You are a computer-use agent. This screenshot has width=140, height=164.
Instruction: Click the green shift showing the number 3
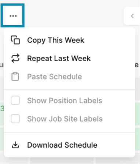pyautogui.click(x=2, y=114)
